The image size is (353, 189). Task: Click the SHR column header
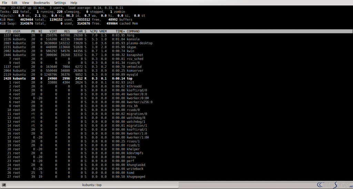click(x=80, y=31)
